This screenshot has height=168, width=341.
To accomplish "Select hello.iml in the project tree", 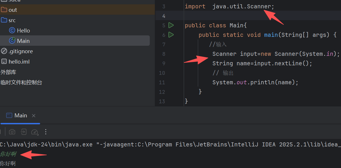I will click(19, 62).
